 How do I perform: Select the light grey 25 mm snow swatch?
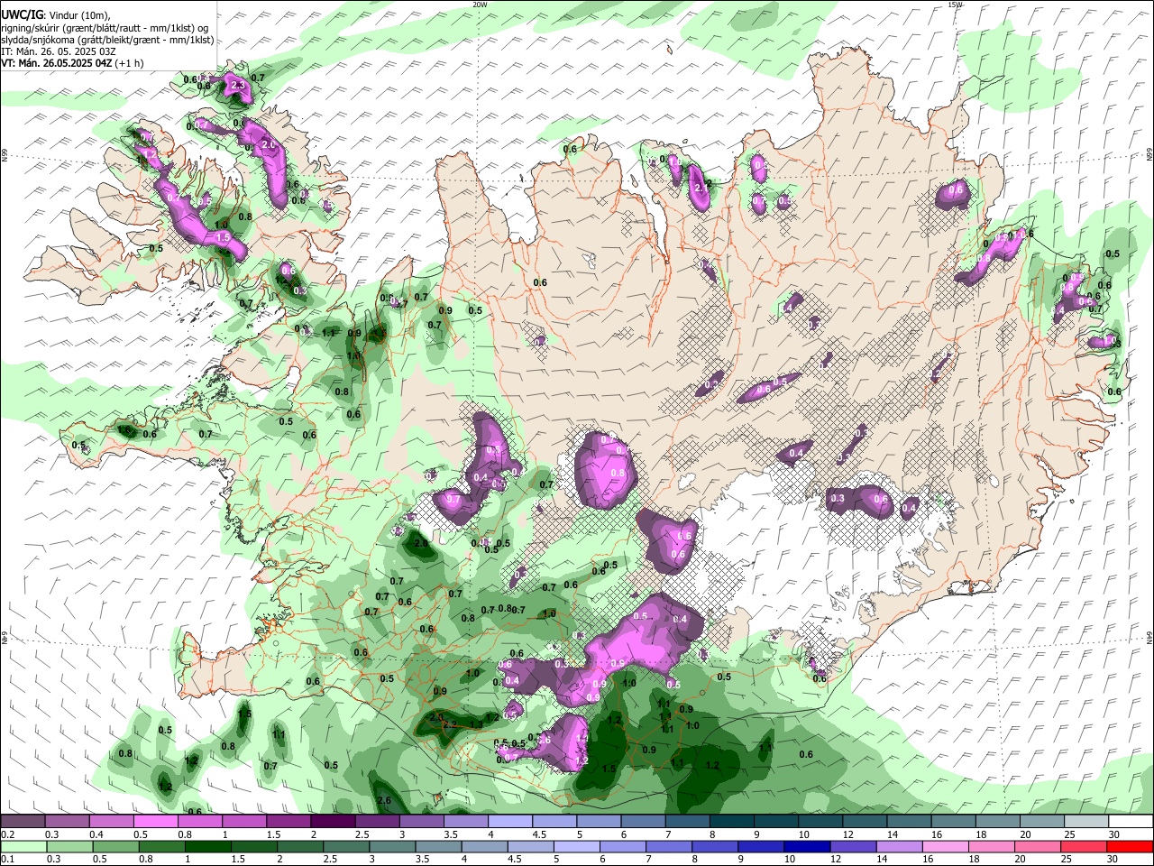tap(1085, 822)
